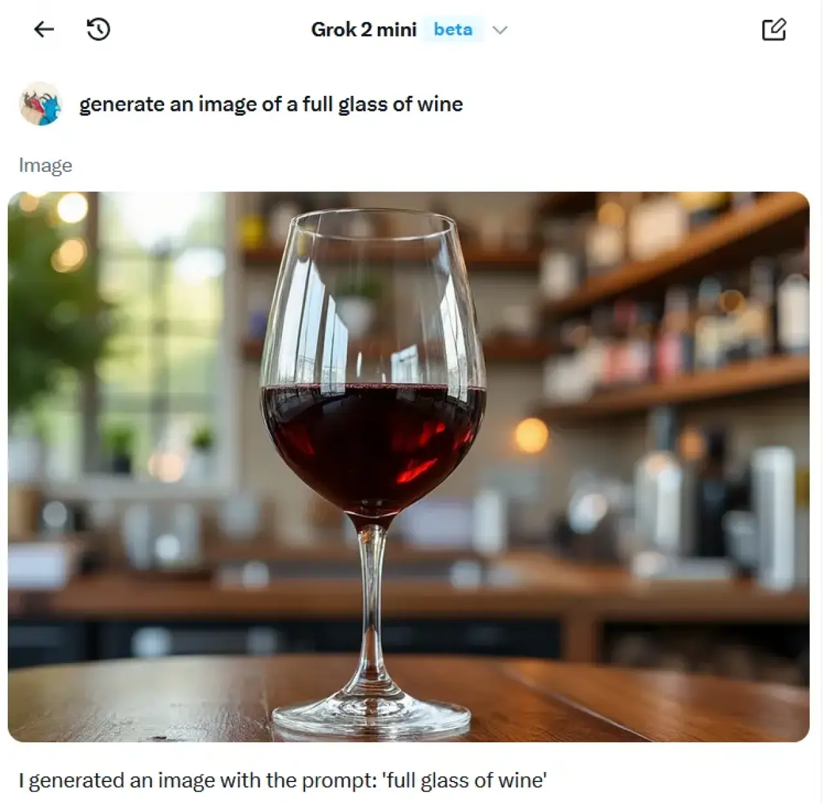Click the response text about the generated prompt
Viewport: 824px width, 804px height.
283,780
